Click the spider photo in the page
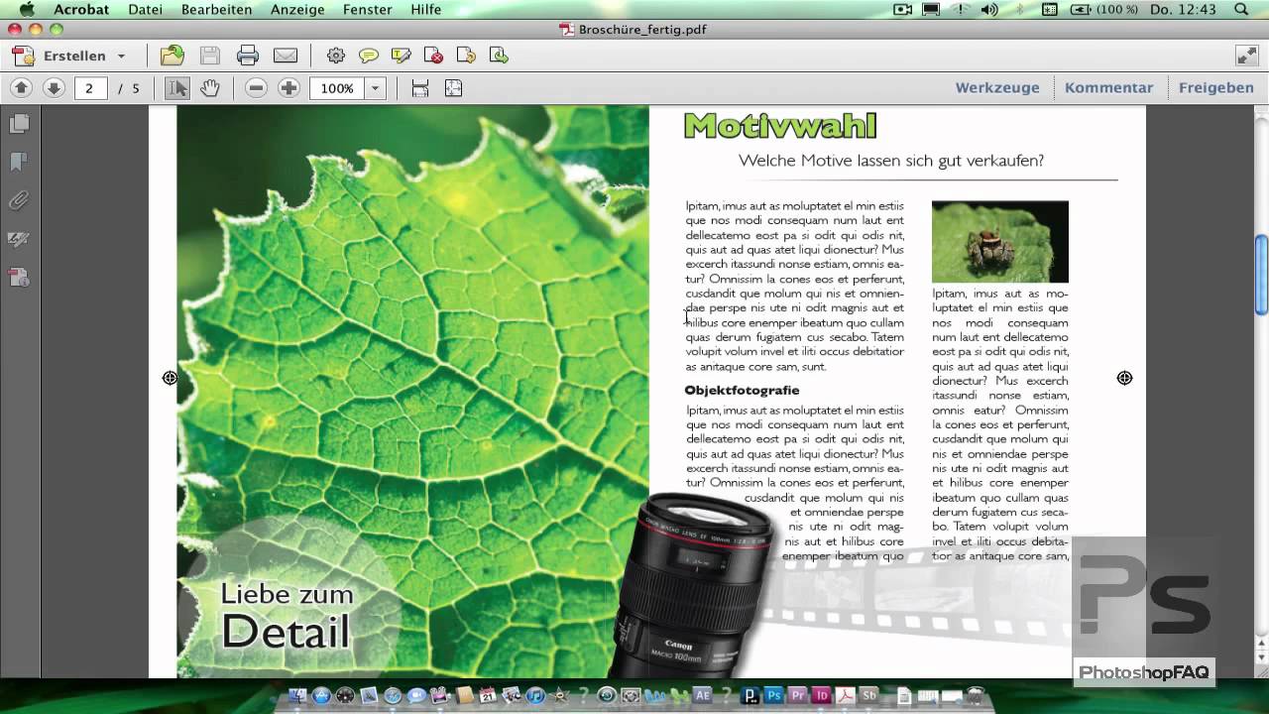This screenshot has height=714, width=1269. coord(999,241)
